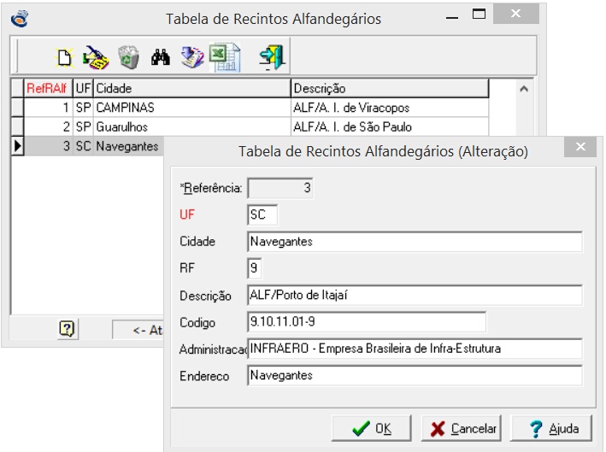Click the help question icon in main window
The height and width of the screenshot is (452, 606).
click(68, 329)
